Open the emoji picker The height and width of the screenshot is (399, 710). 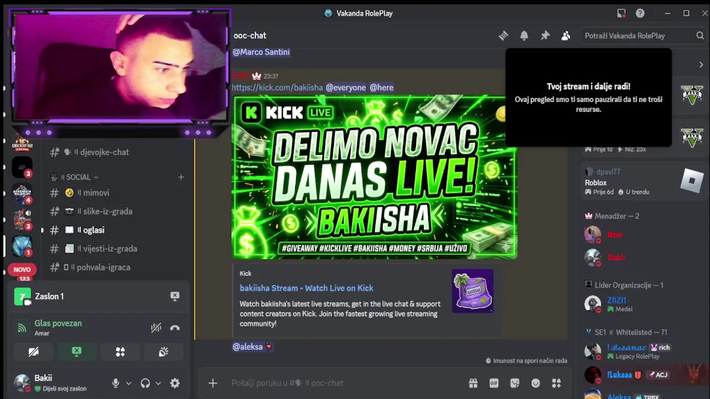coord(535,383)
